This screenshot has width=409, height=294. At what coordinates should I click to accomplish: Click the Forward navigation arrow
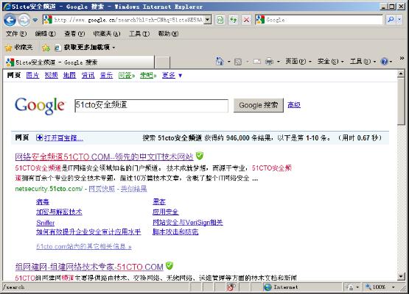(x=24, y=20)
